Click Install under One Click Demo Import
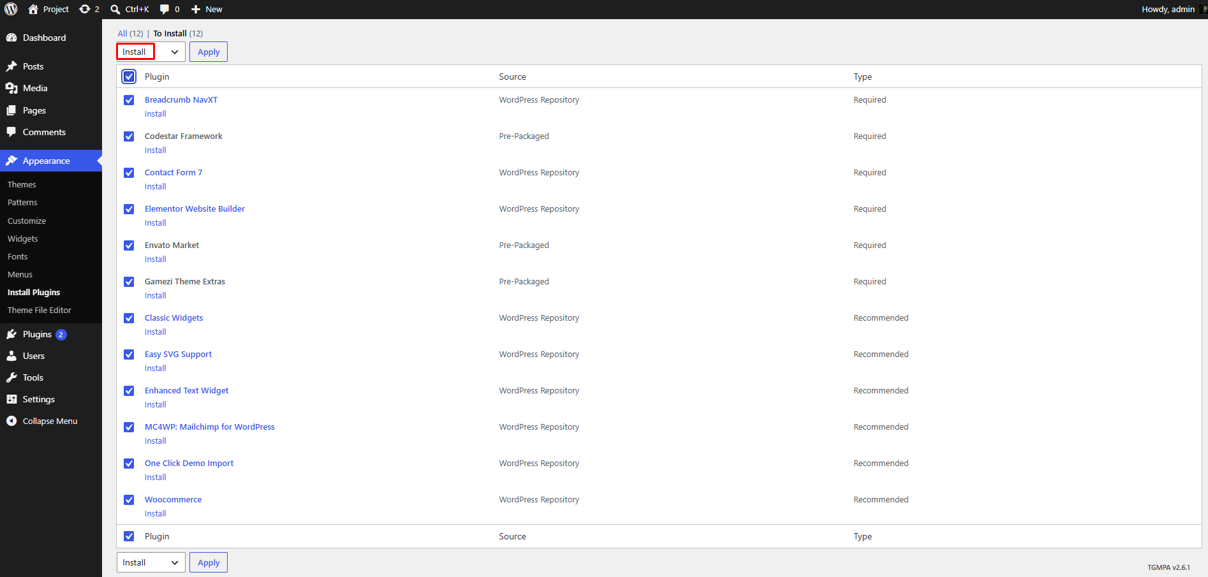Viewport: 1208px width, 577px height. pos(155,477)
